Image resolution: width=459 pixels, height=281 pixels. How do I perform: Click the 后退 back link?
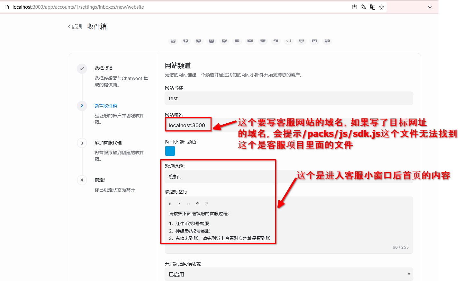75,27
